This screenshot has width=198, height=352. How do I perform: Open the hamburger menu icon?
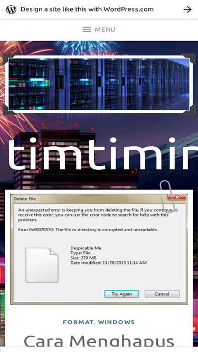click(x=87, y=30)
